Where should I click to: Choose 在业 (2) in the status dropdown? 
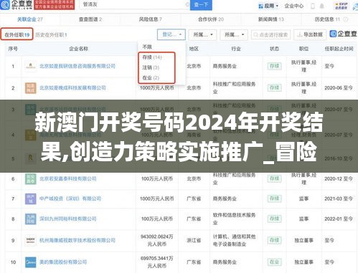pyautogui.click(x=151, y=77)
